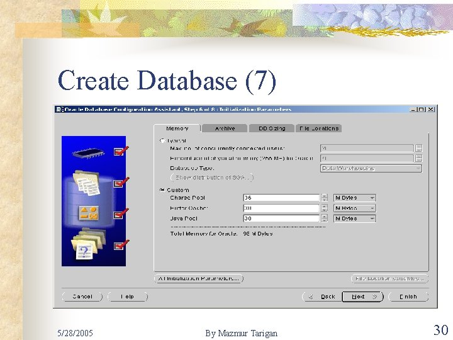
Task: Open the Database Type dropdown
Action: tap(371, 168)
